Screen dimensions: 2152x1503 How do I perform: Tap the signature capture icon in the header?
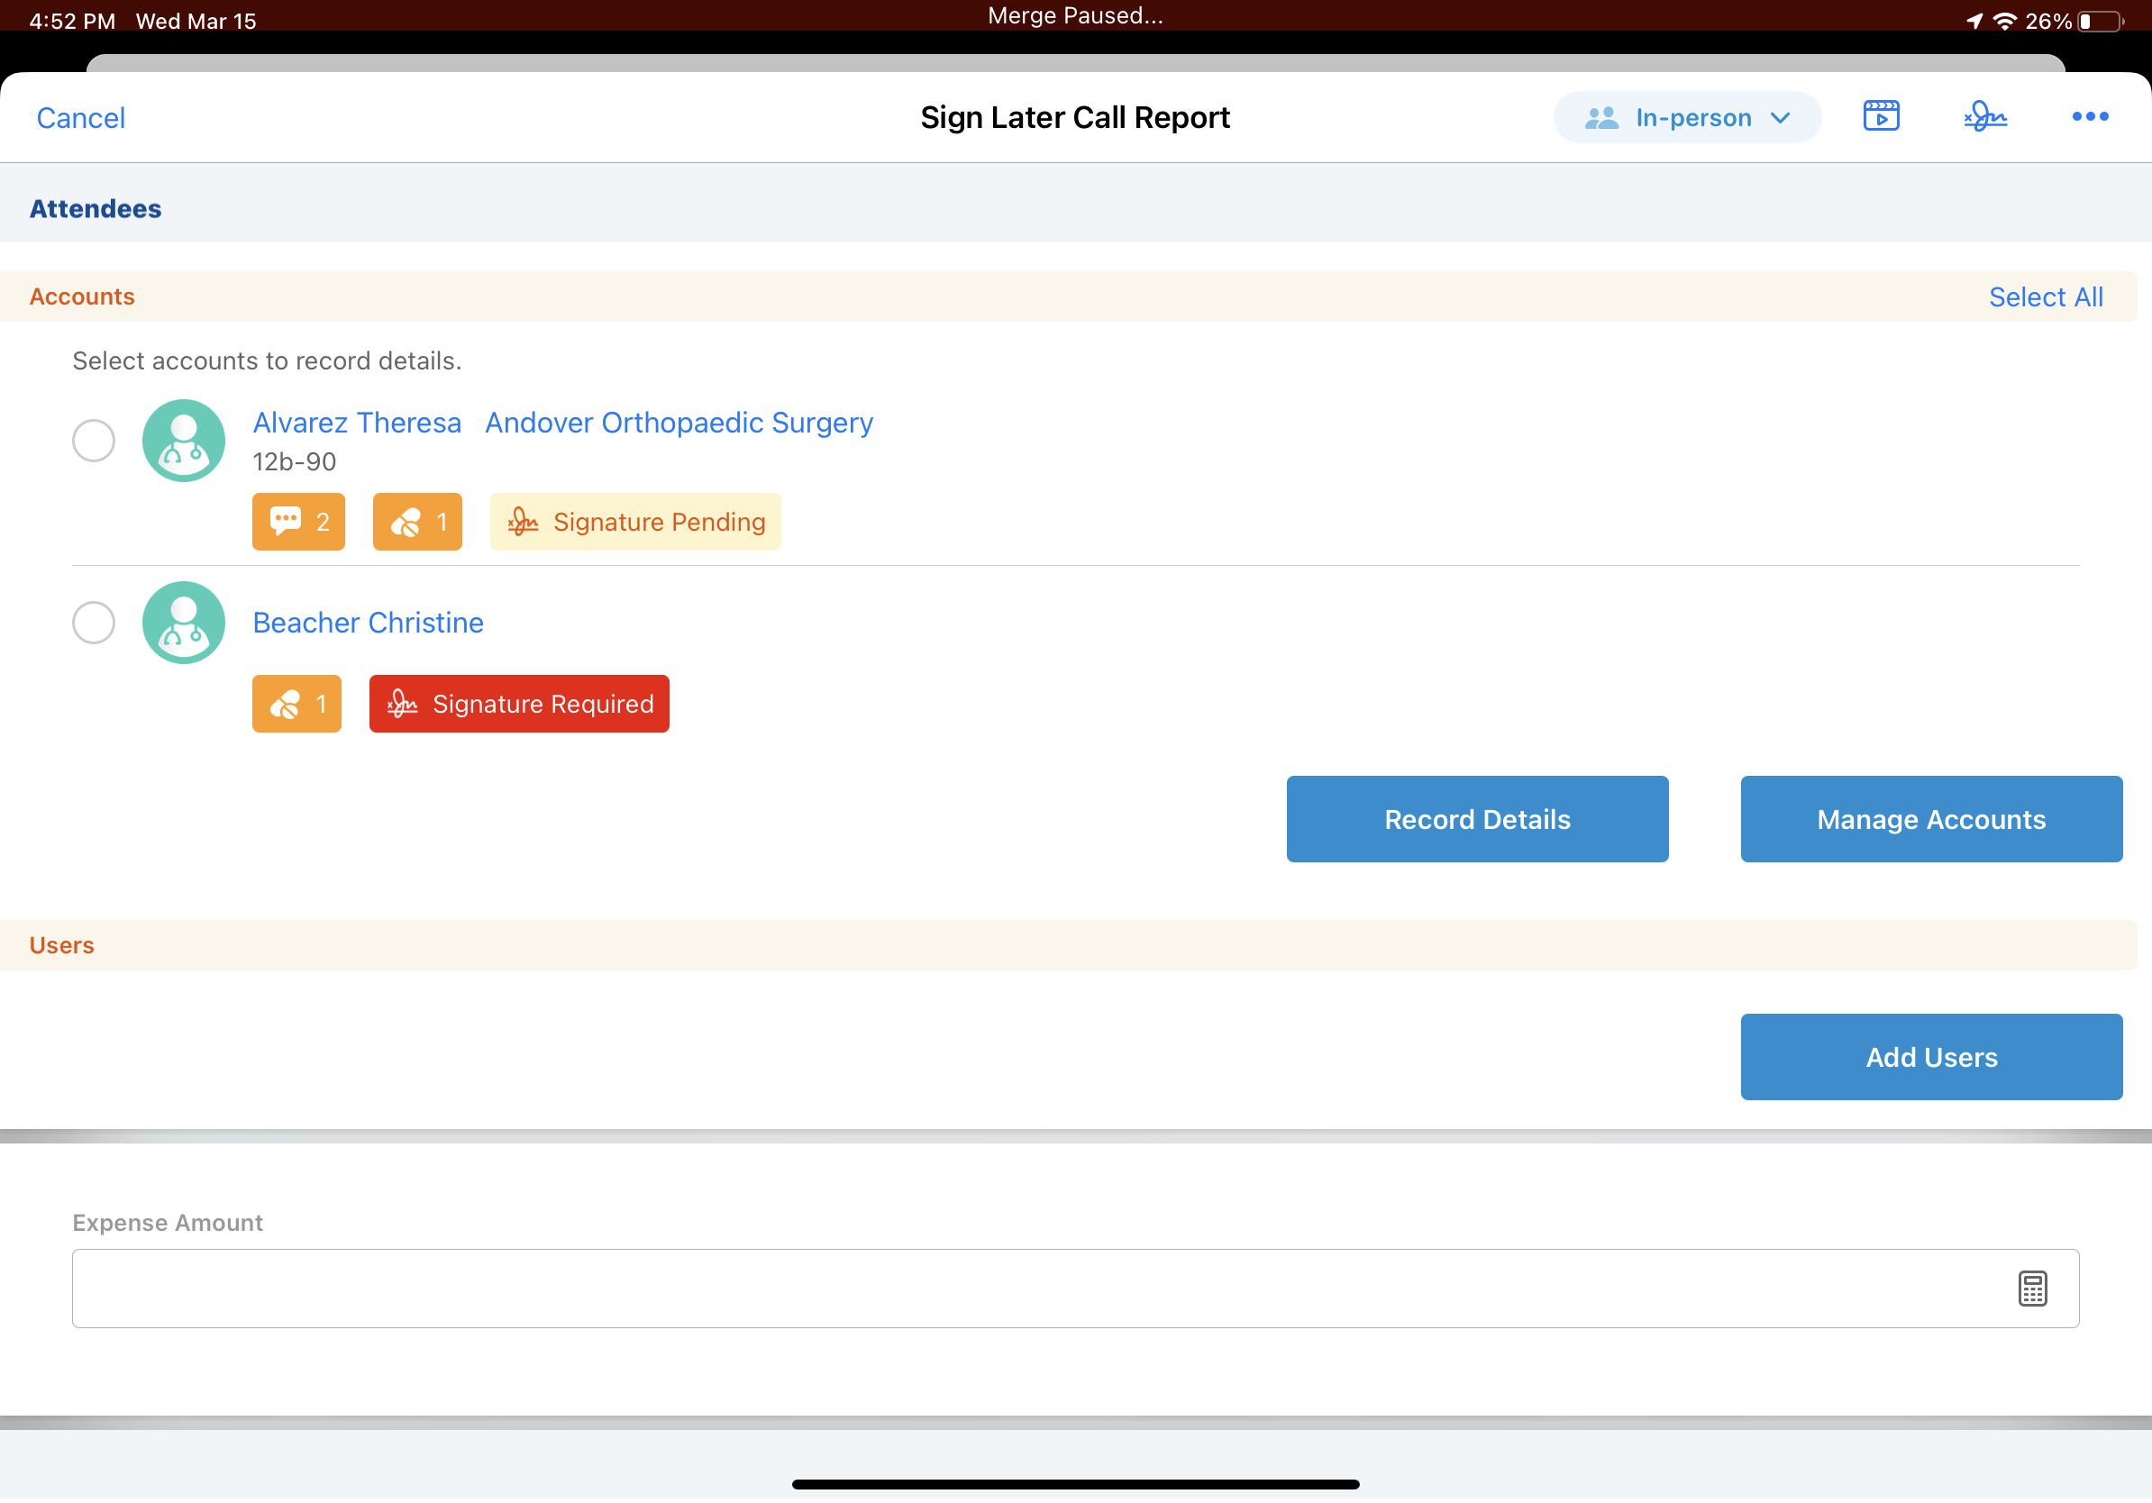click(x=1985, y=116)
